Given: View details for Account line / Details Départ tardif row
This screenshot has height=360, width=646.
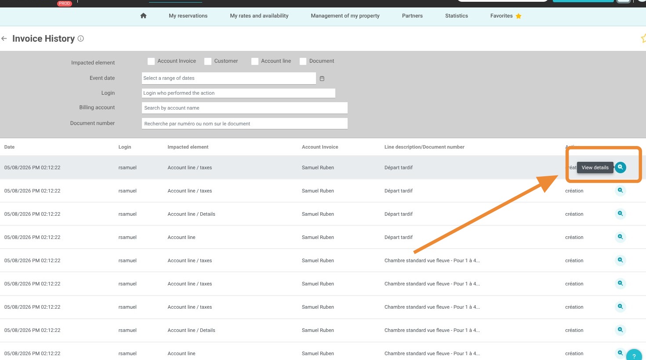Looking at the screenshot, I should coord(621,214).
